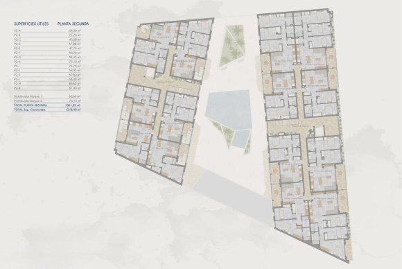Screen dimensions: 402x269
Task: Select the P2-B row label
Action: tap(17, 35)
